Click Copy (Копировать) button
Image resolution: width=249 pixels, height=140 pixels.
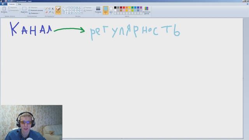(x=13, y=10)
